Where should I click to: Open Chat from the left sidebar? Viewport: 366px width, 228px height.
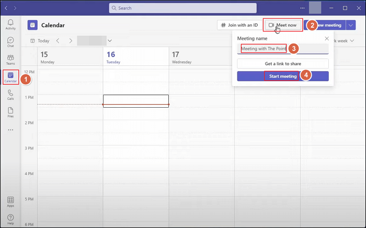(10, 42)
